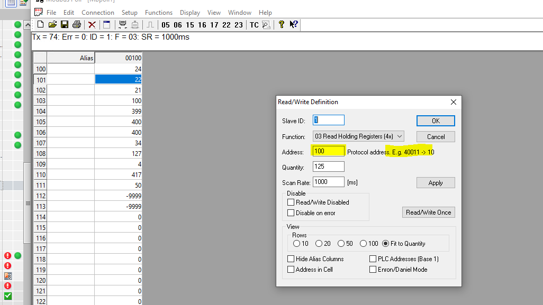Click the Quantity input field
543x305 pixels.
328,167
